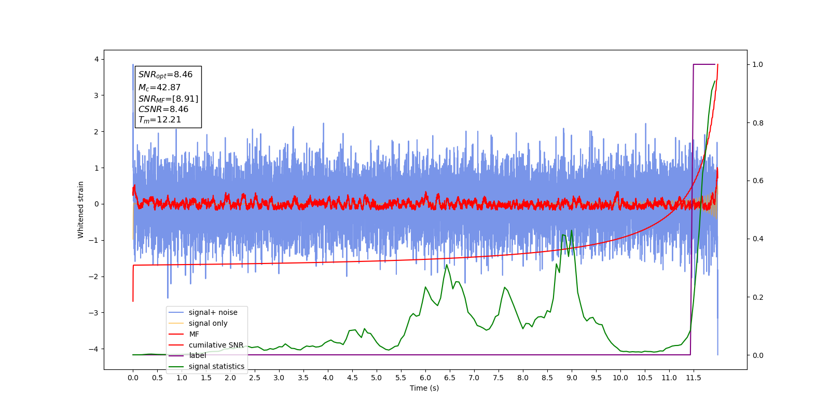Click the Mc=42.87 annotation text
Viewport: 830px width, 415px height.
[x=159, y=88]
